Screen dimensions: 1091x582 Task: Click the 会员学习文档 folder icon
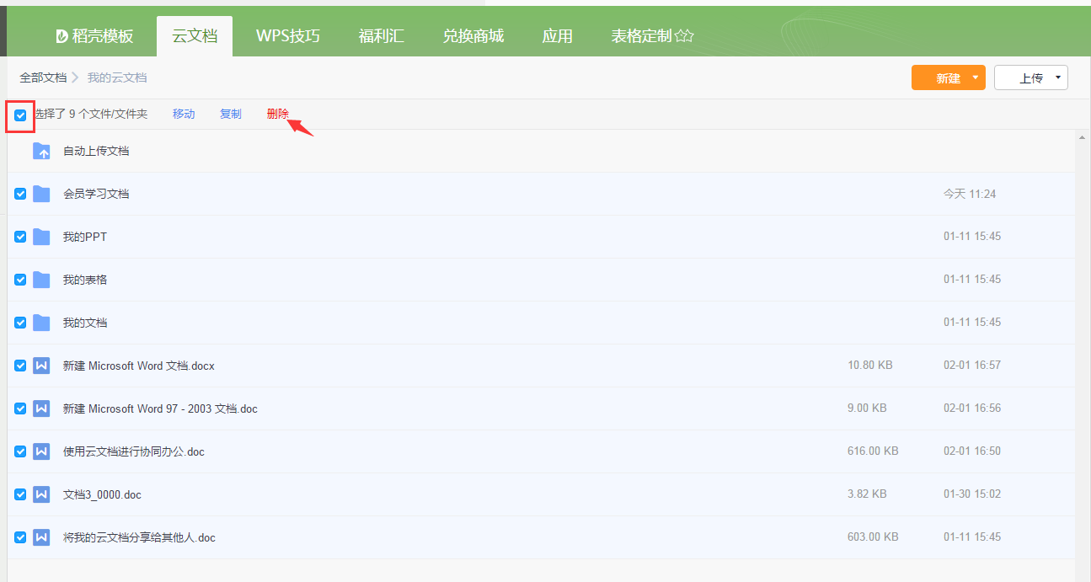(x=41, y=194)
